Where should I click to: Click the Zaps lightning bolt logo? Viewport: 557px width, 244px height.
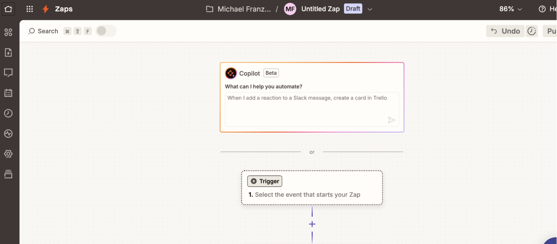click(45, 9)
